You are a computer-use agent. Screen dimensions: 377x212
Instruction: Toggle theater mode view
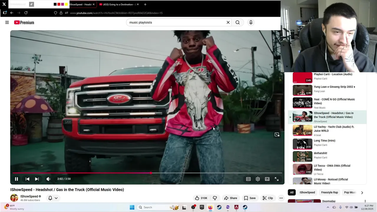267,179
